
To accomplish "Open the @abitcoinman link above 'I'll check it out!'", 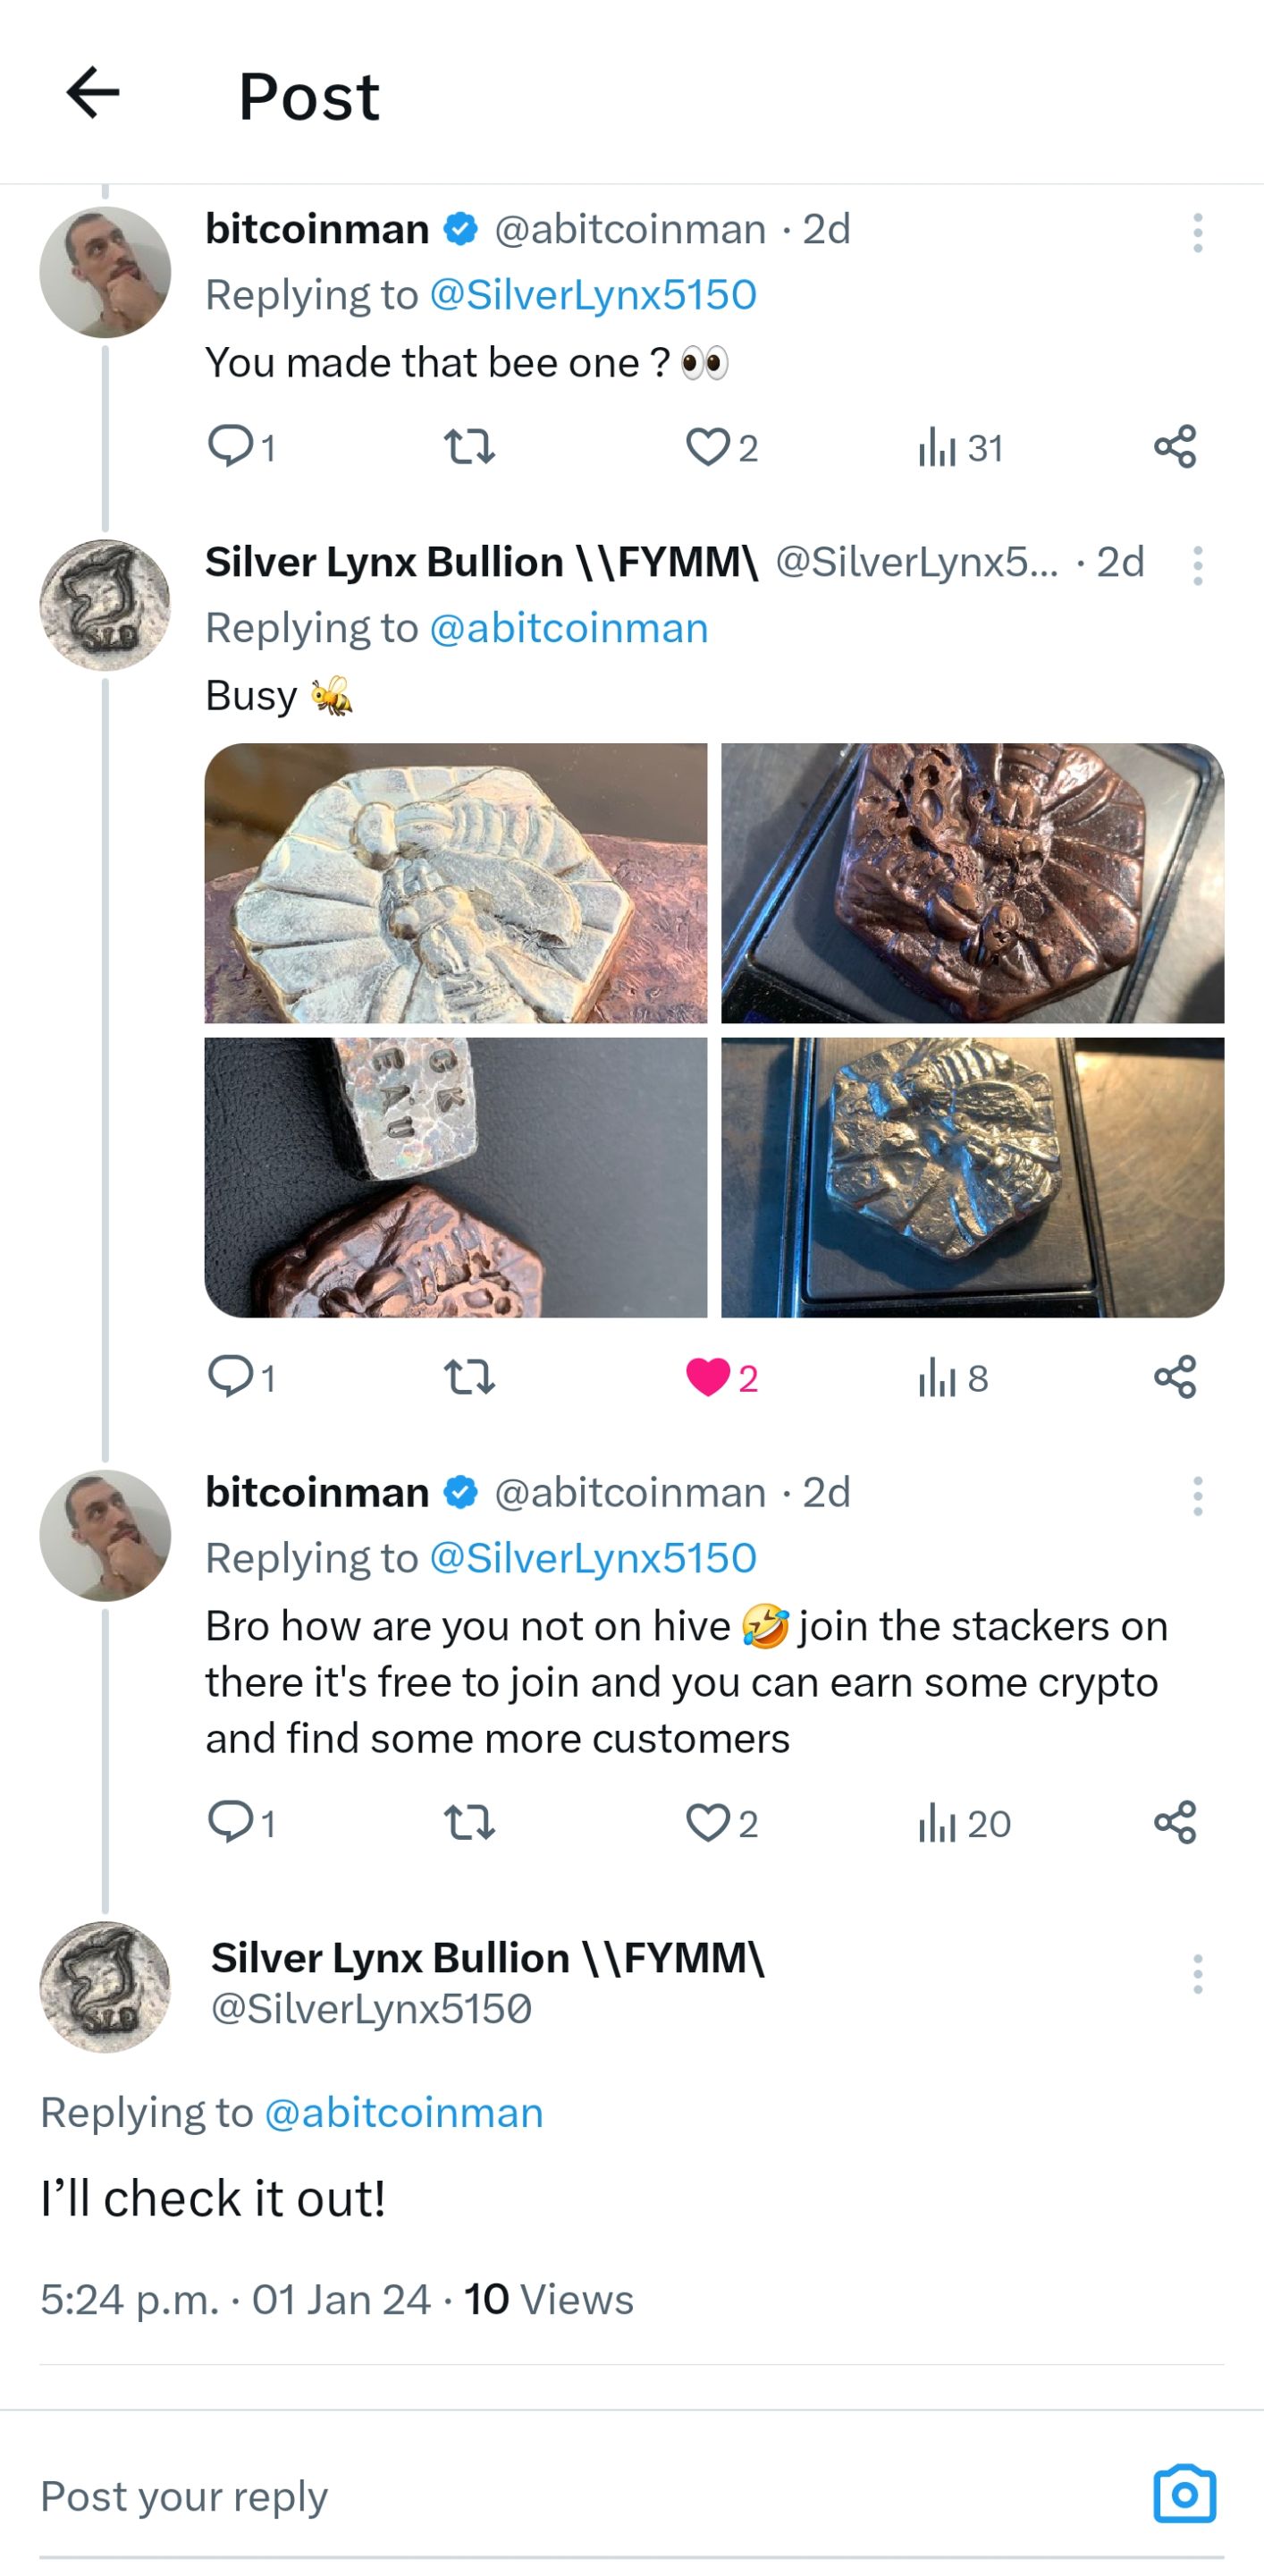I will tap(404, 2113).
